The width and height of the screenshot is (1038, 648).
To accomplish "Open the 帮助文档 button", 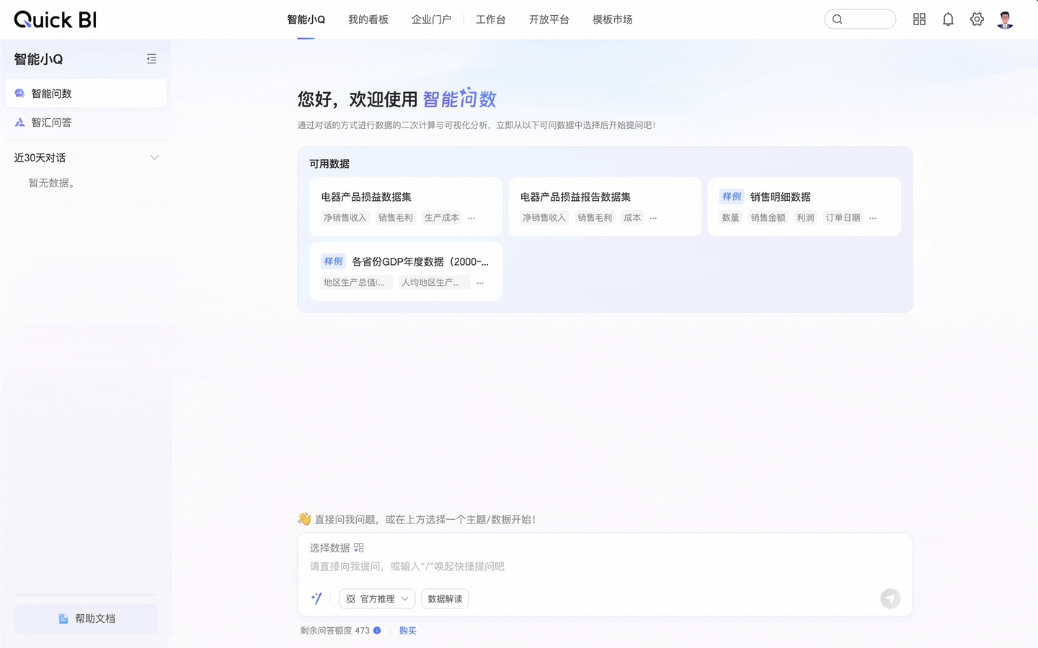I will (86, 618).
